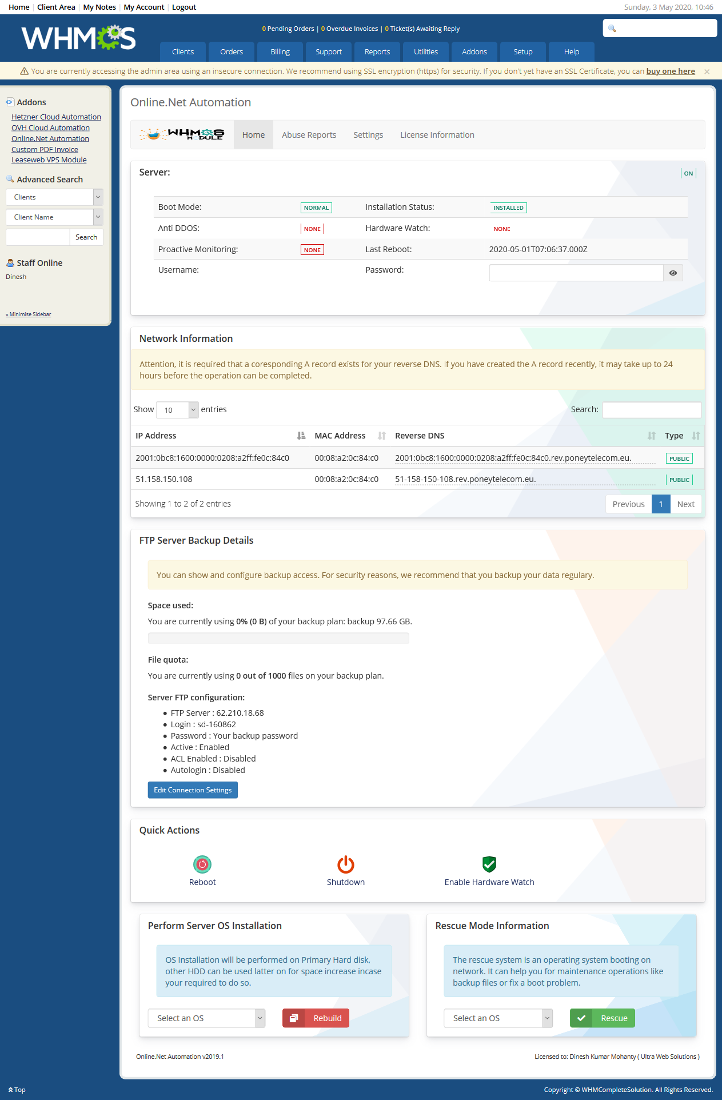Screen dimensions: 722x1100
Task: Select the module Home tab
Action: point(253,135)
